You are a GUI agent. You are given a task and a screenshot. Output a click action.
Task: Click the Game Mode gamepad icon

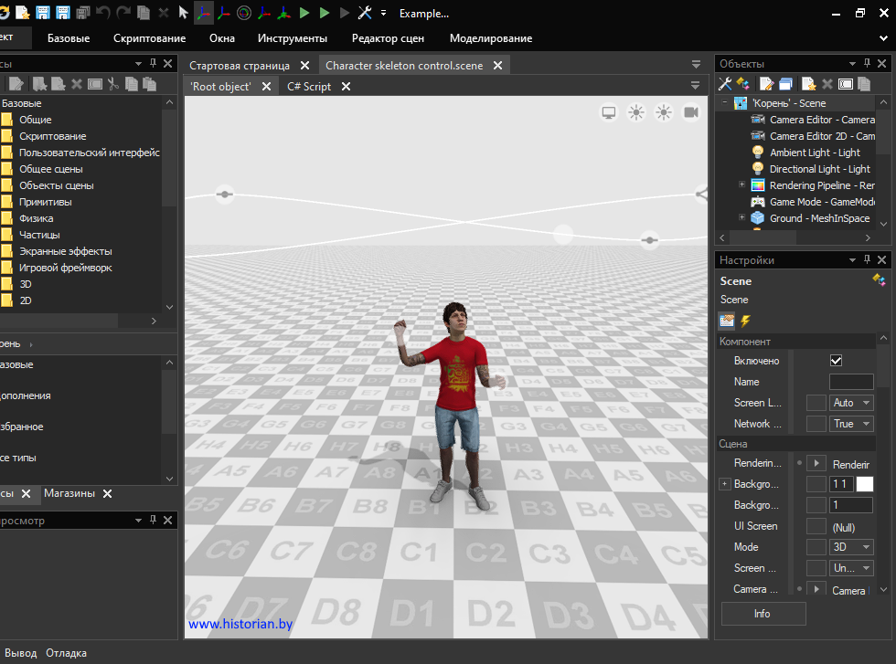(757, 202)
